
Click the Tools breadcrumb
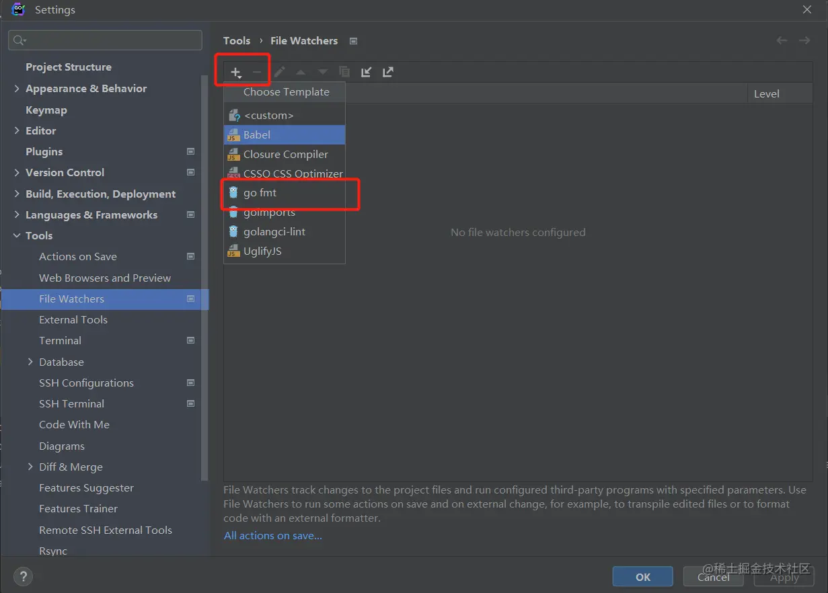click(237, 41)
